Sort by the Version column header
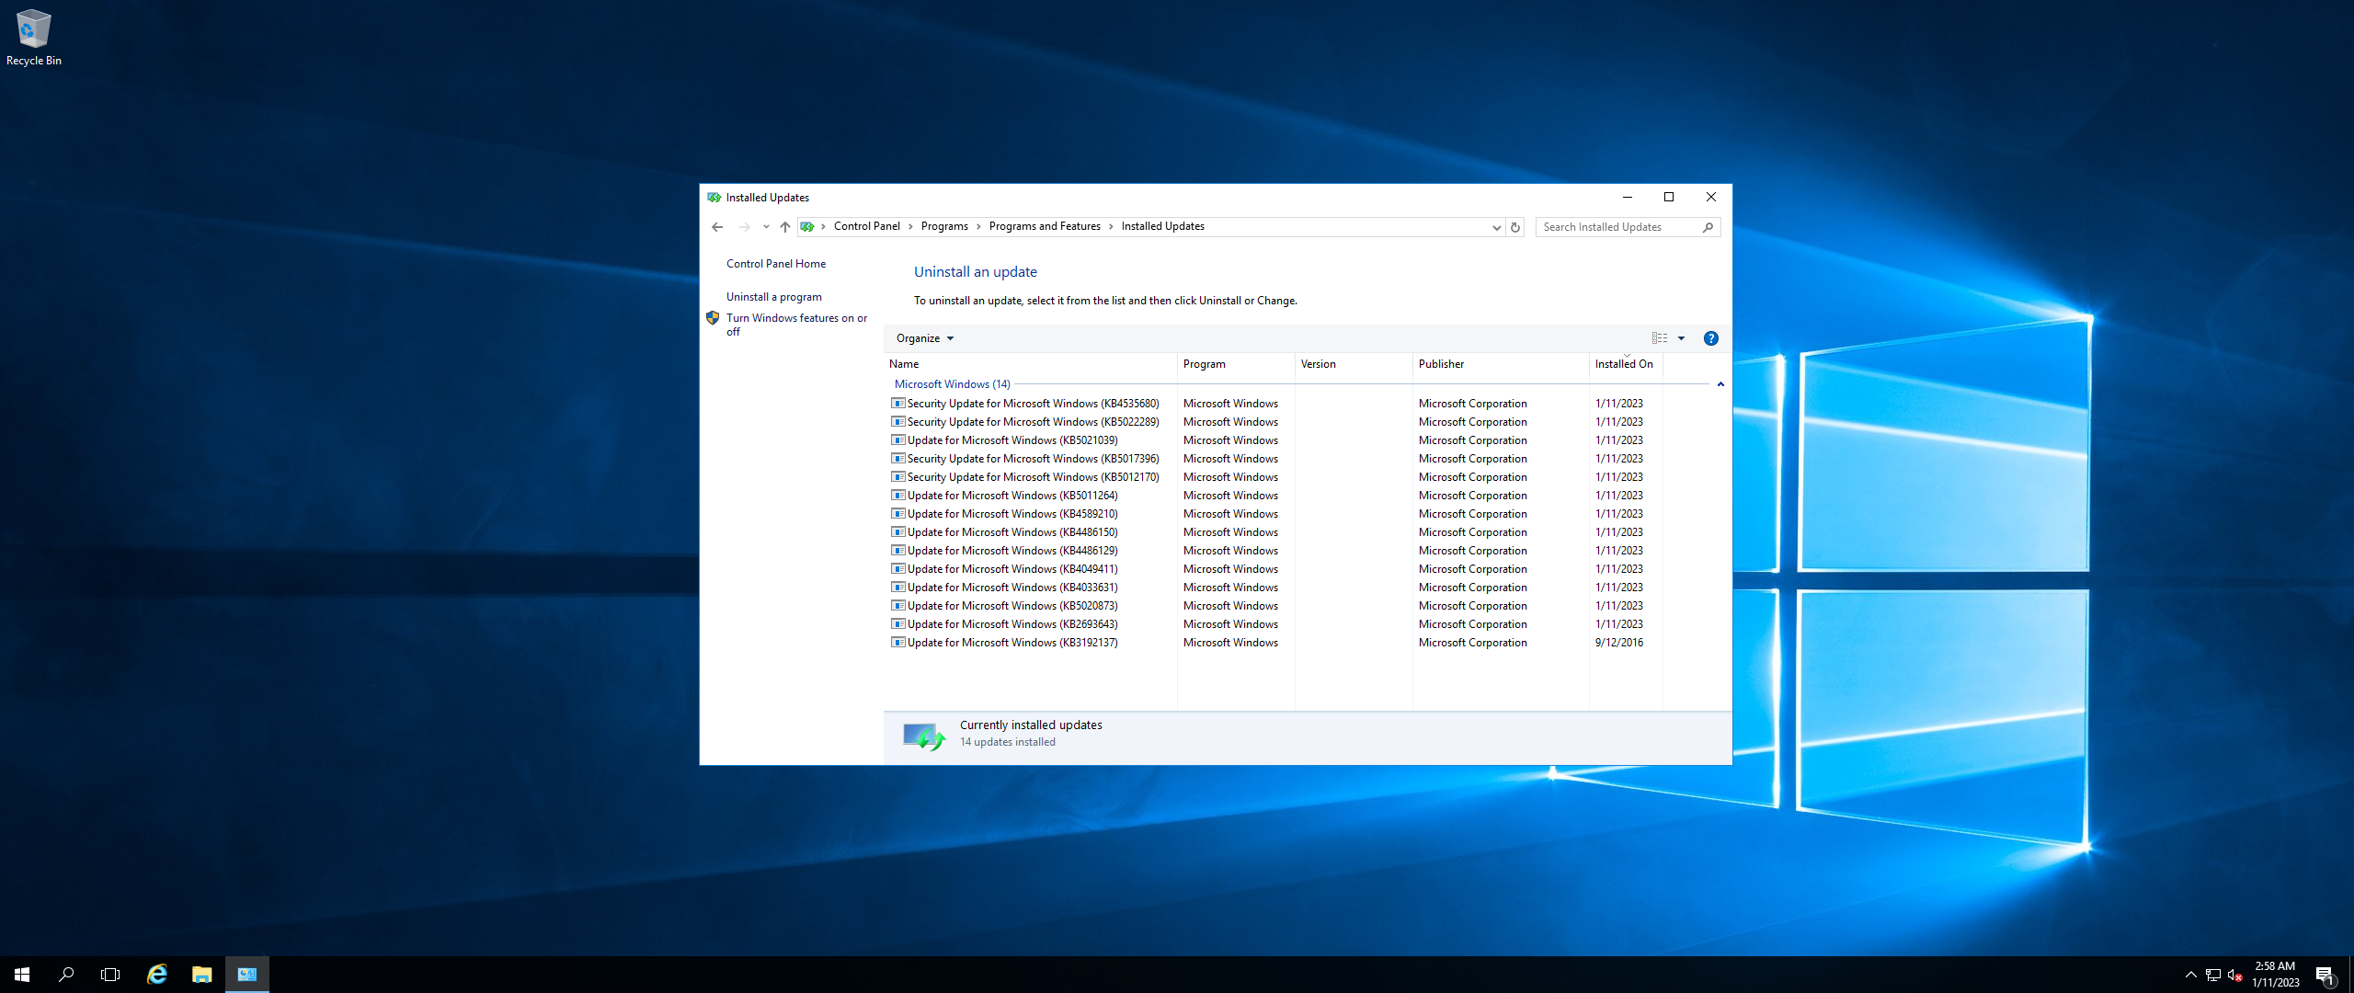Screen dimensions: 2354x993 1354,364
